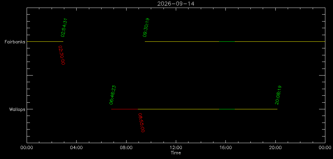333x159 pixels.
Task: Click the green 06:48:23 time marker
Action: [112, 95]
